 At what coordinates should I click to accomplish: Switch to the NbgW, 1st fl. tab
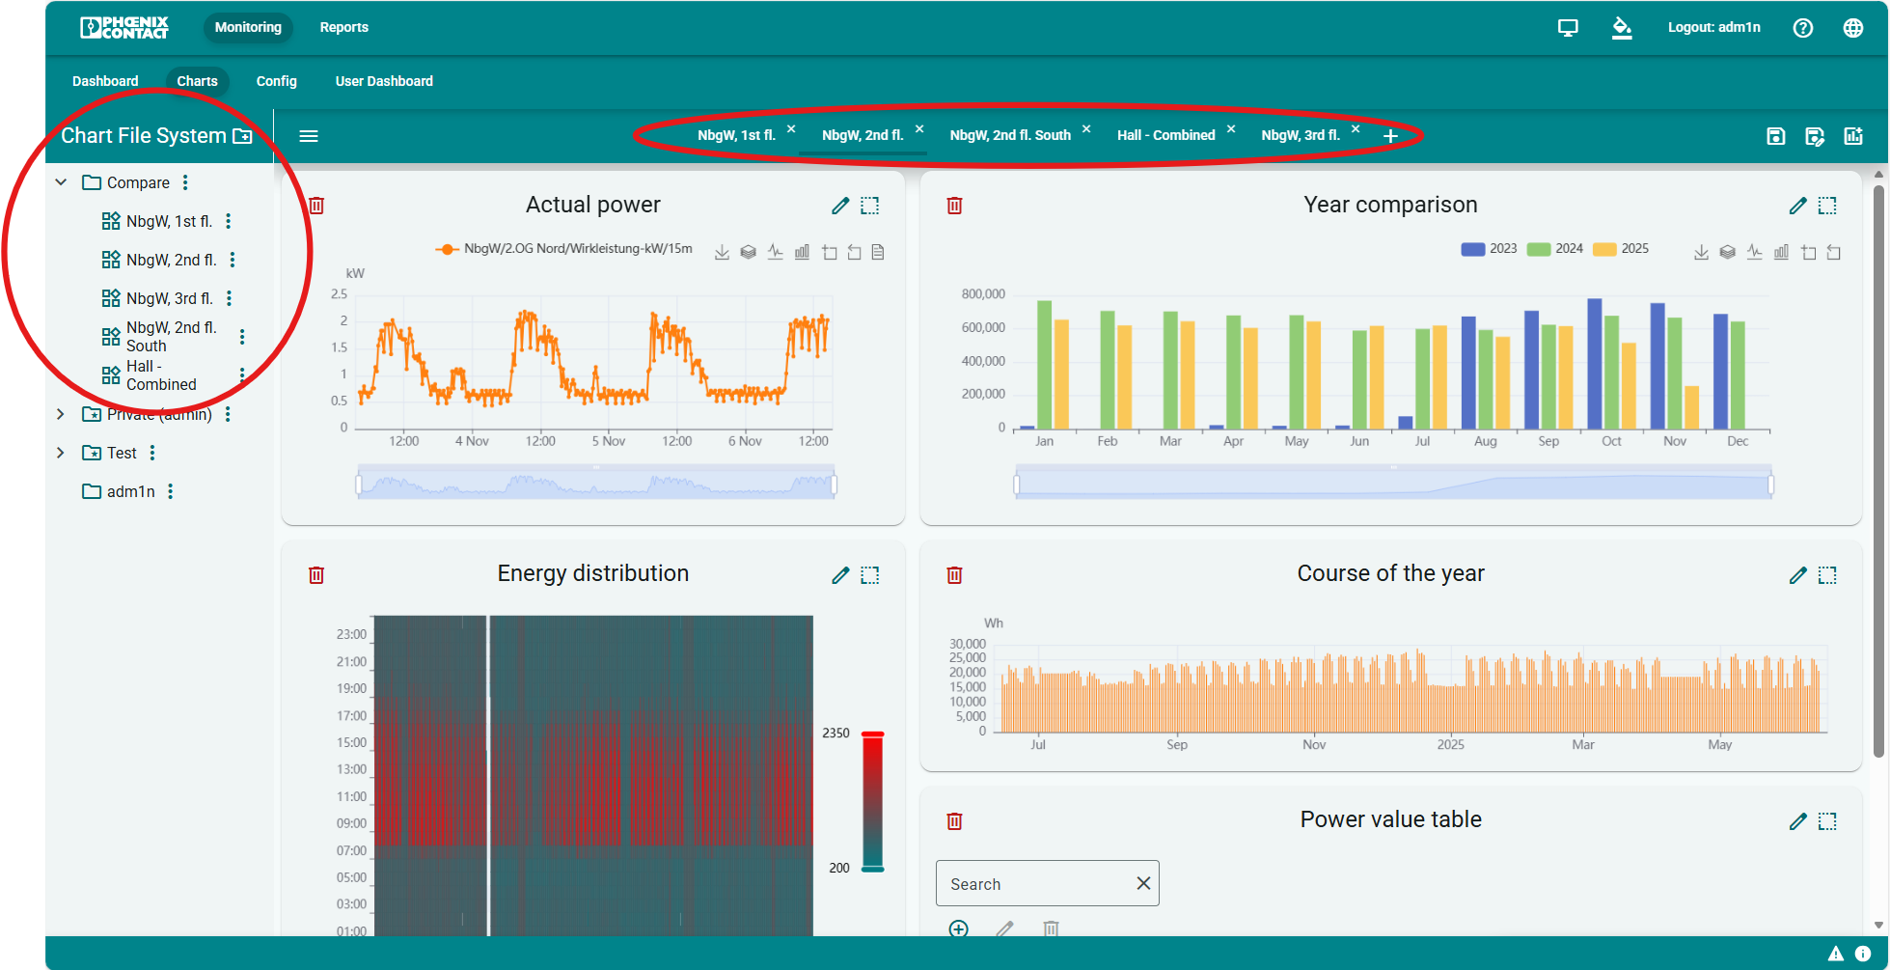pos(736,136)
